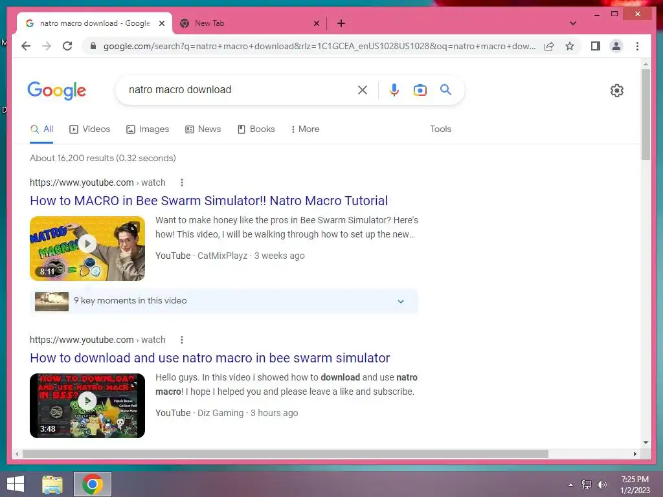Click the key moments preview thumbnail
This screenshot has height=497, width=663.
coord(52,302)
